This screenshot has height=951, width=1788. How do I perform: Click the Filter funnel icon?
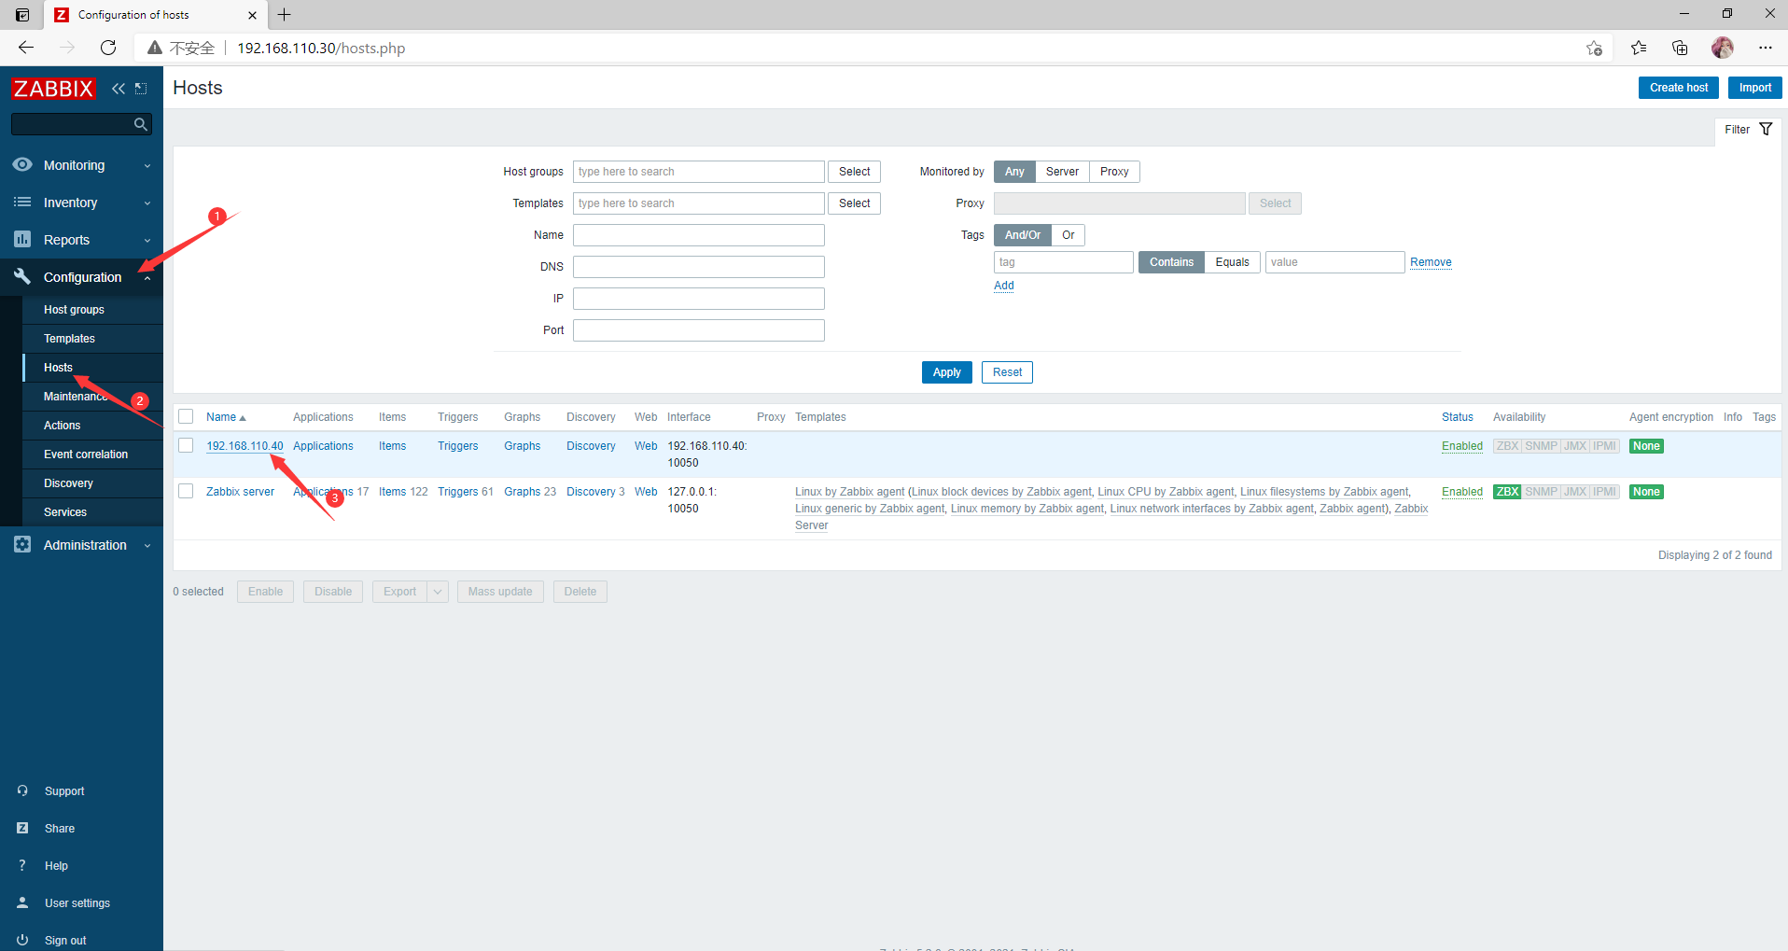(x=1766, y=129)
